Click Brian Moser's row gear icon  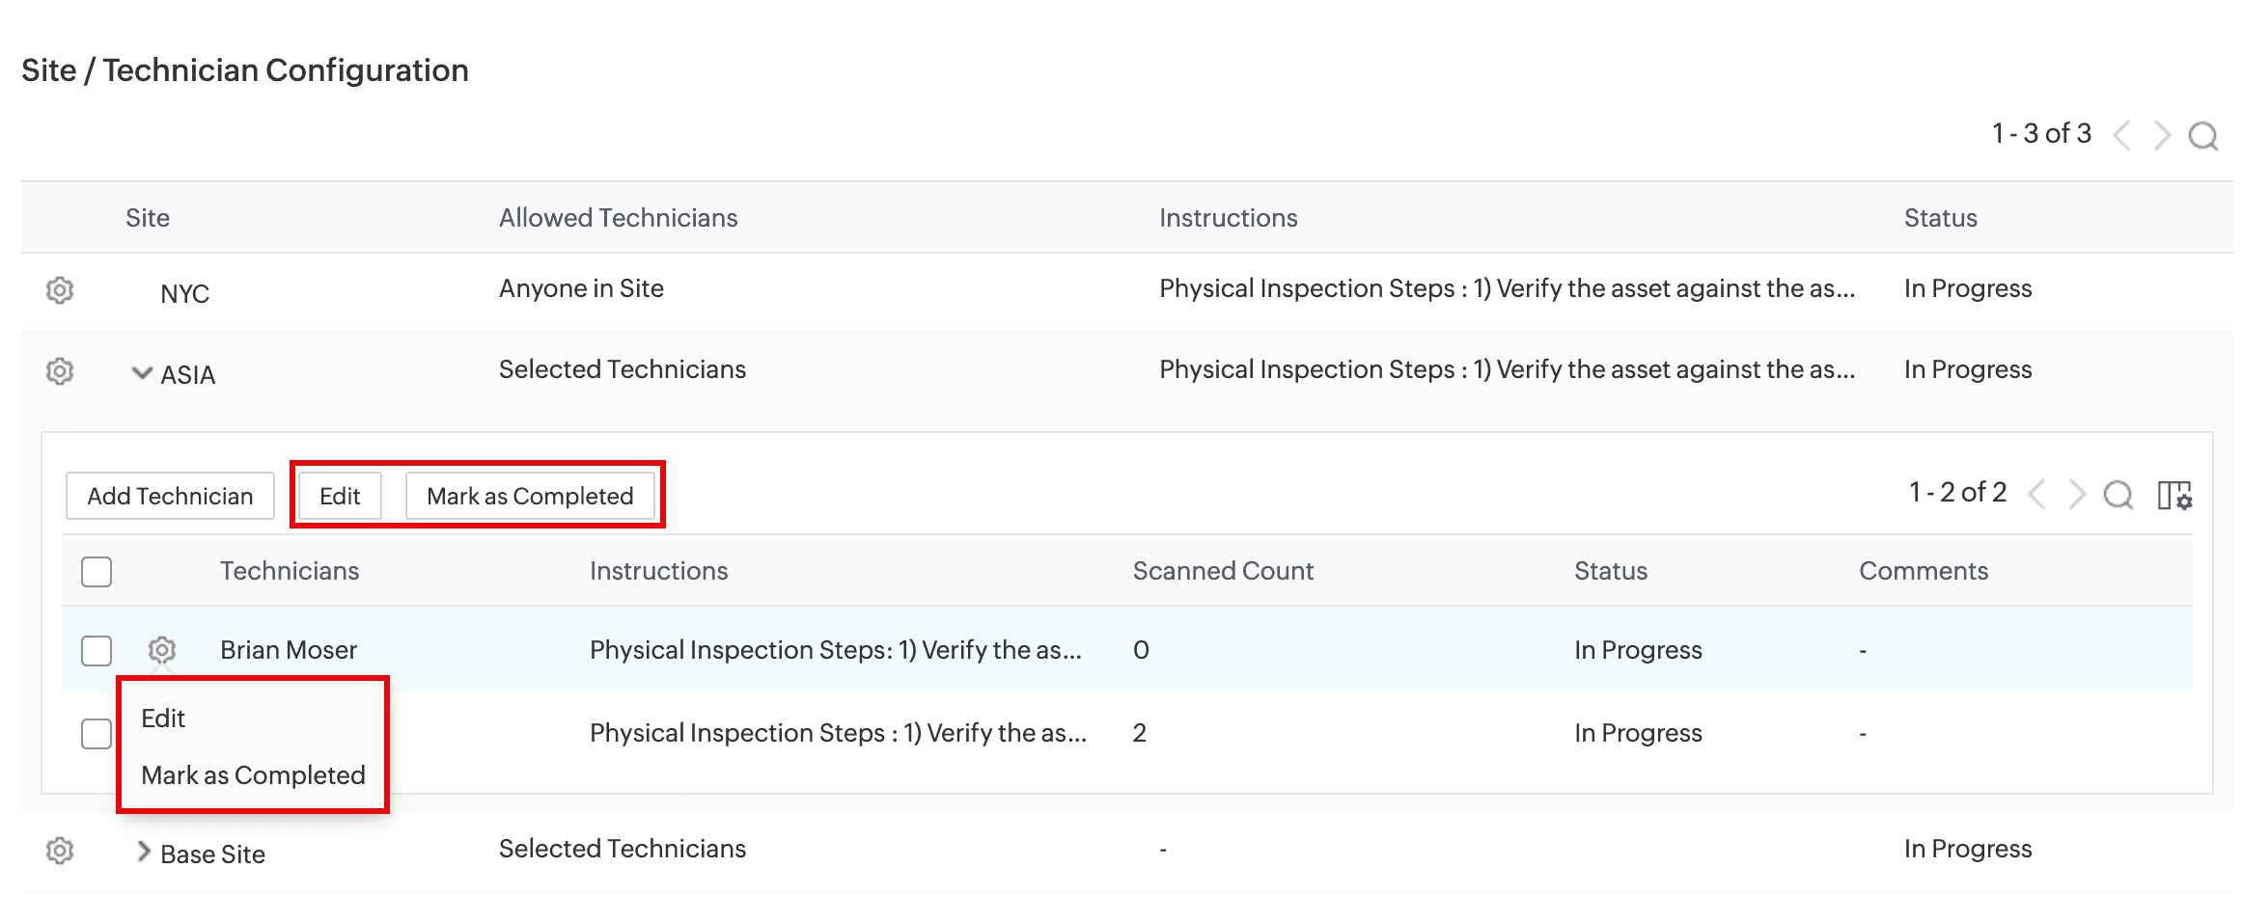(x=162, y=650)
